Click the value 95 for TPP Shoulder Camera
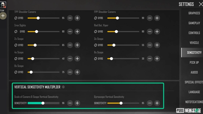203x114 pixels. point(63,18)
